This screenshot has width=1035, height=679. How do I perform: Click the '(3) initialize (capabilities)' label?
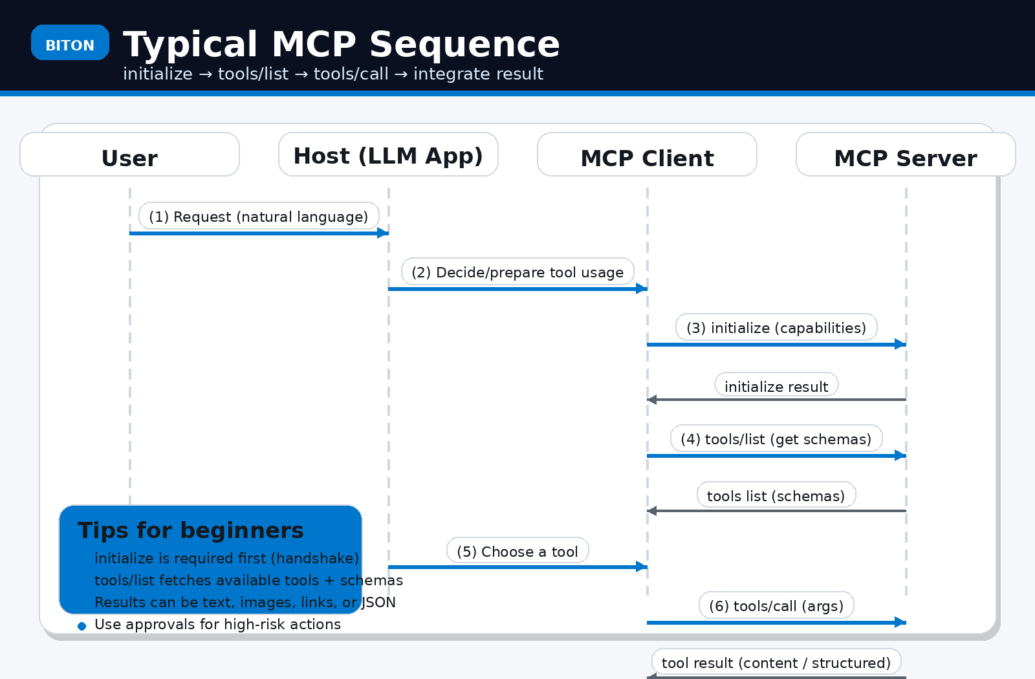[x=776, y=328]
